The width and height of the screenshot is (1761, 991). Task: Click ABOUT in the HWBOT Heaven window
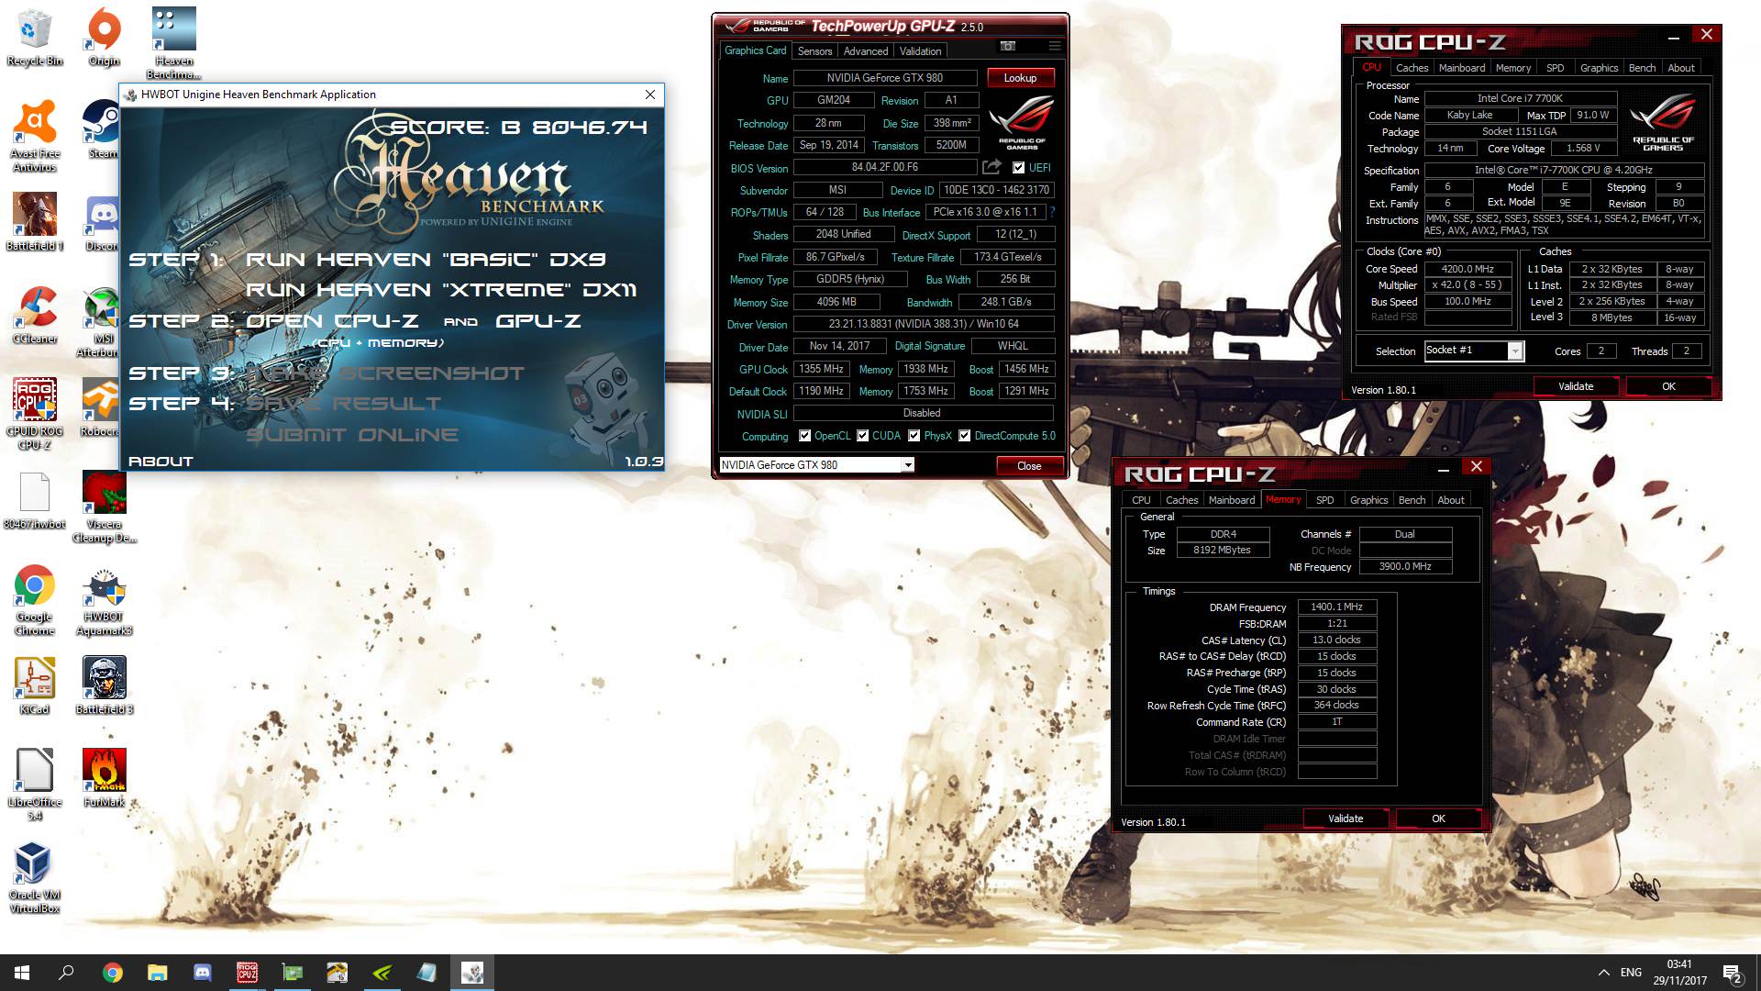coord(161,462)
